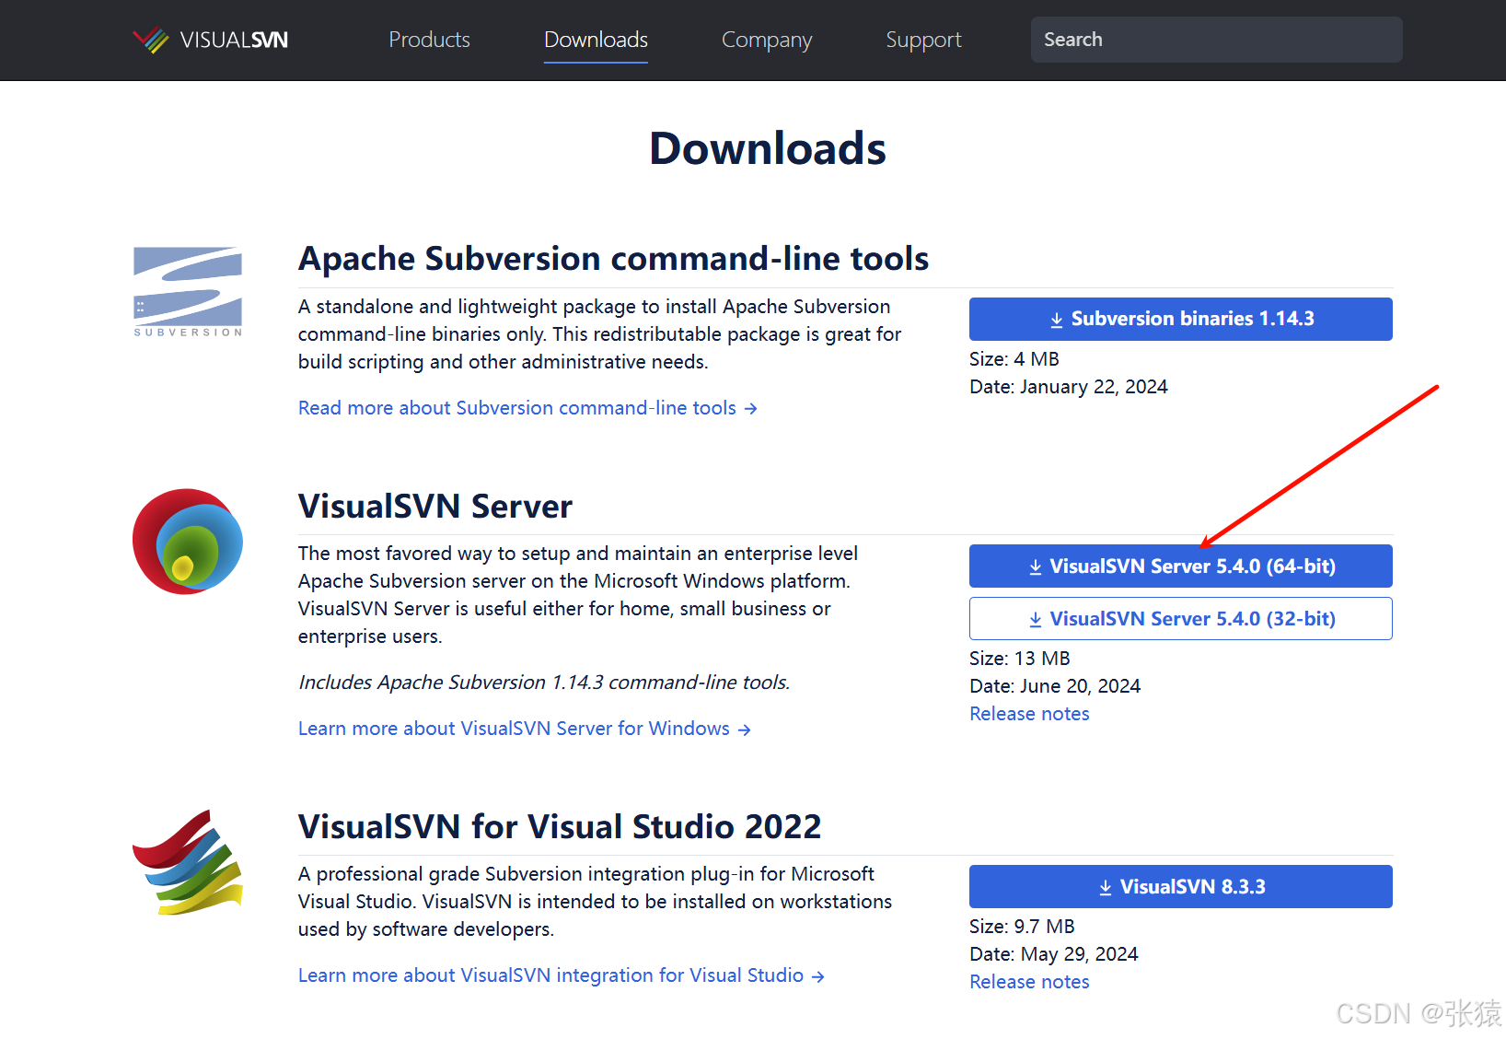Screen dimensions: 1506x1039
Task: Click the Apache Subversion logo image
Action: [188, 291]
